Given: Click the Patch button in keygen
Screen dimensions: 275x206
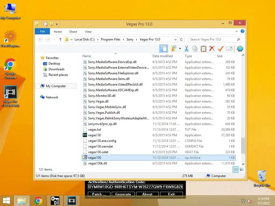Looking at the screenshot, I should click(x=99, y=194).
